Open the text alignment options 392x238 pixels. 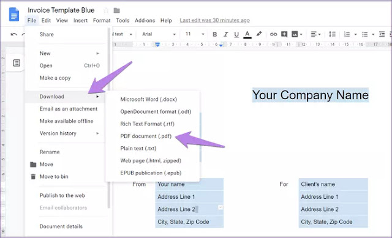315,34
